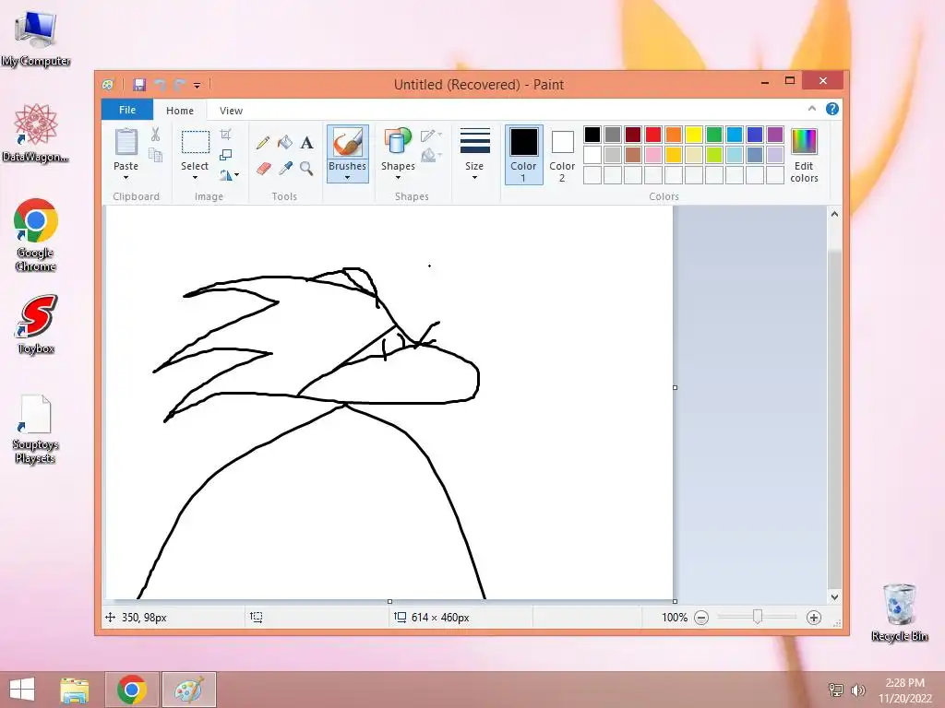This screenshot has height=708, width=945.
Task: Select the Text tool
Action: 306,143
